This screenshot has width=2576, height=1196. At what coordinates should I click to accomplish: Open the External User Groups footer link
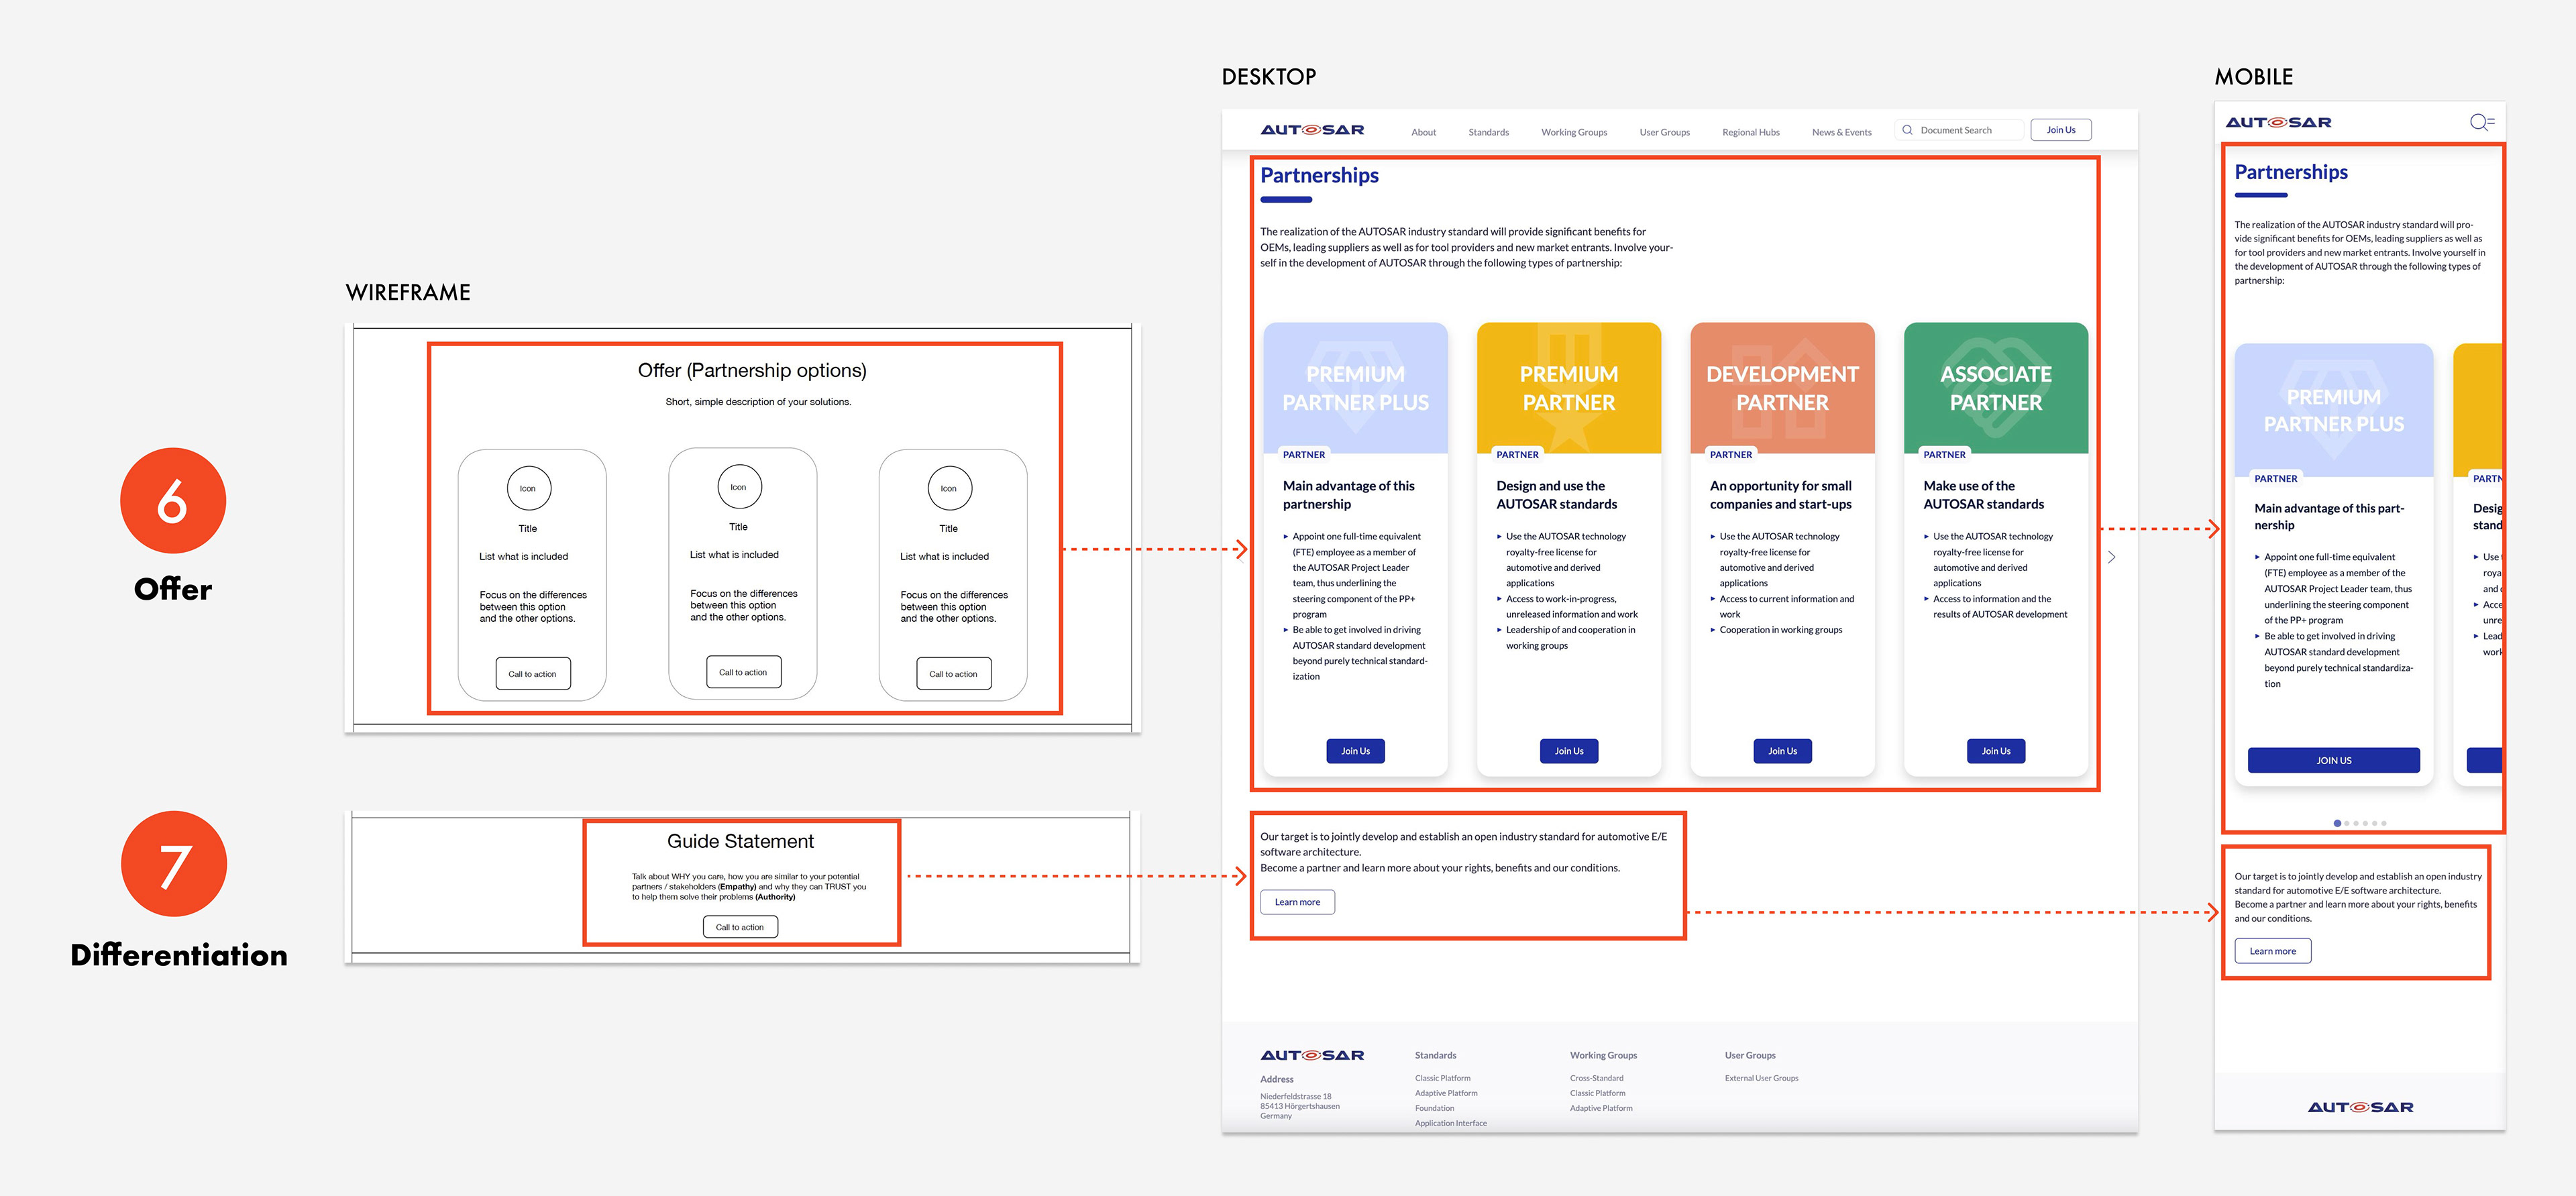point(1761,1078)
